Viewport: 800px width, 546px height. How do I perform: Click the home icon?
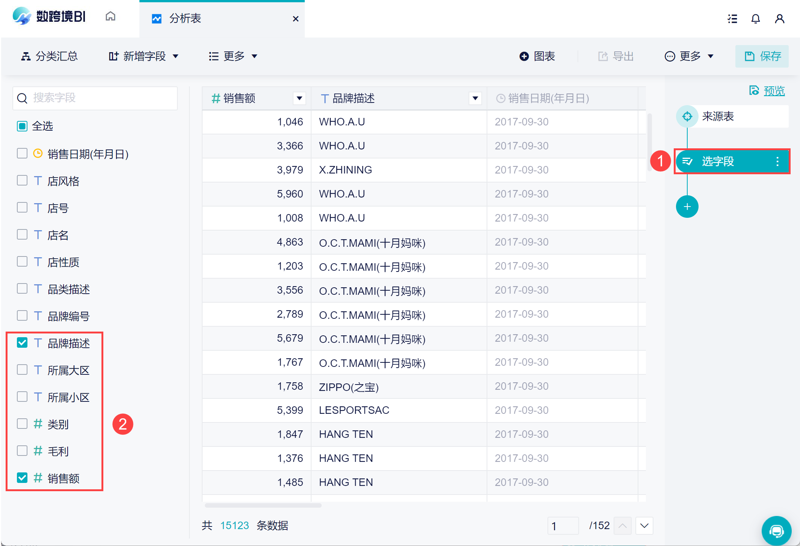click(x=110, y=17)
